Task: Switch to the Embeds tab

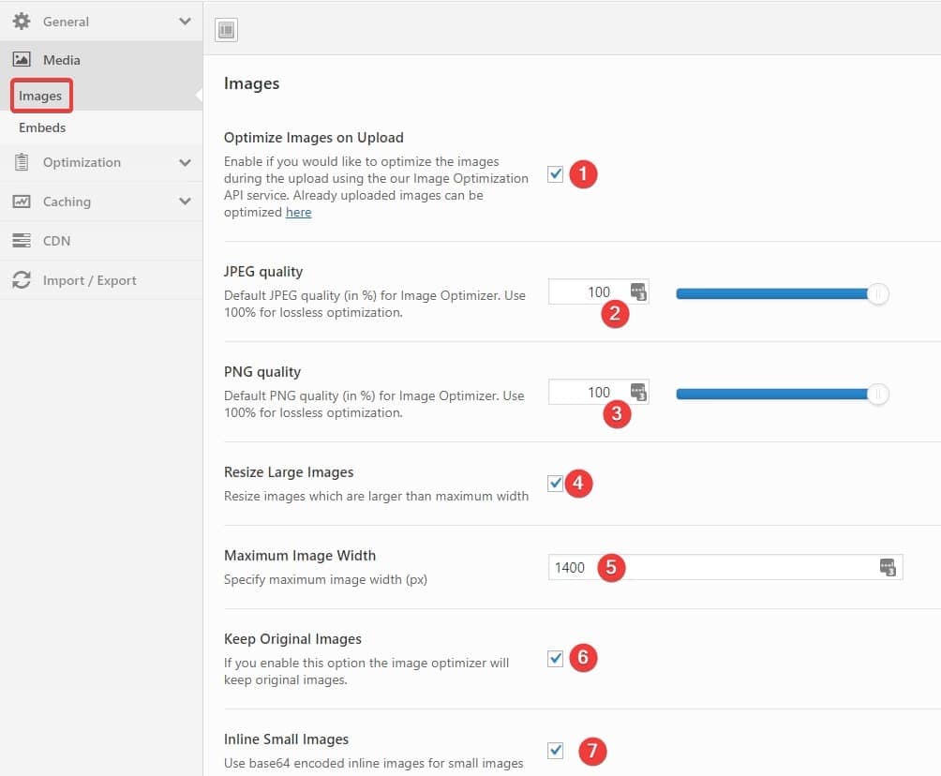Action: [42, 127]
